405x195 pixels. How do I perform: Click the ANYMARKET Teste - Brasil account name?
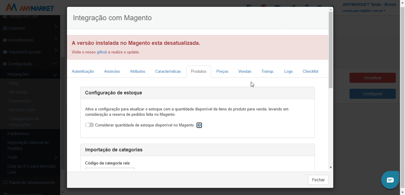point(369,4)
